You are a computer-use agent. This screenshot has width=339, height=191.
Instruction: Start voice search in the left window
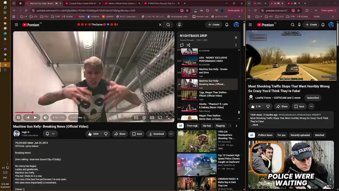pos(179,25)
